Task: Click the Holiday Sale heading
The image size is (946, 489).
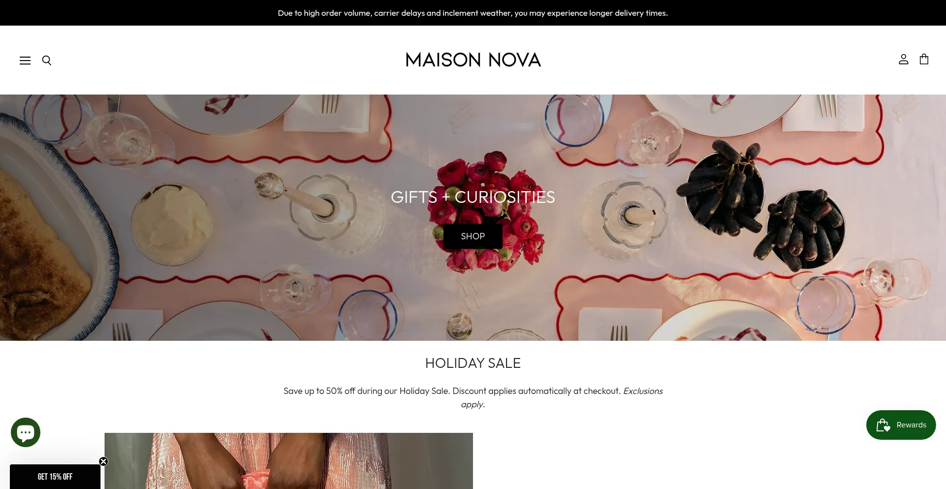Action: pyautogui.click(x=473, y=363)
